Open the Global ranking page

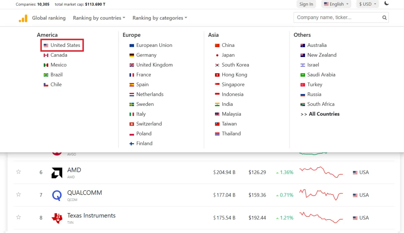49,18
